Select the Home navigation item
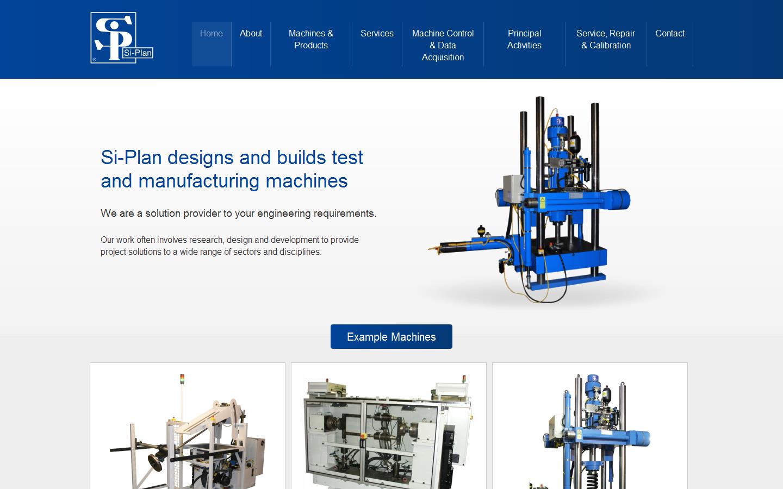The width and height of the screenshot is (783, 489). [x=212, y=33]
